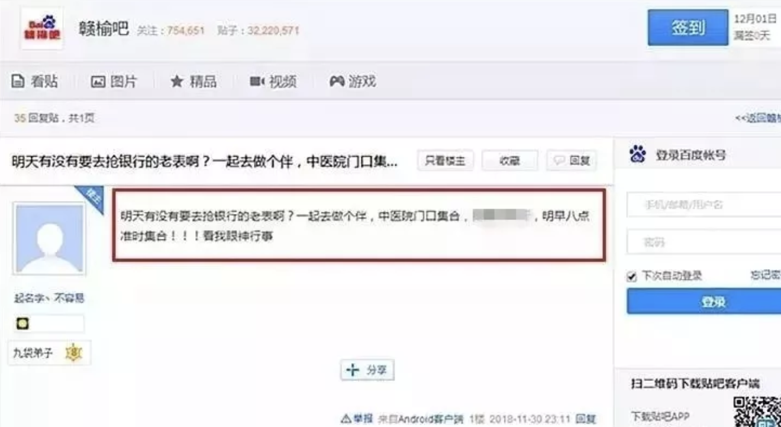Click the 回复 reply button near title
This screenshot has height=427, width=781.
(572, 161)
